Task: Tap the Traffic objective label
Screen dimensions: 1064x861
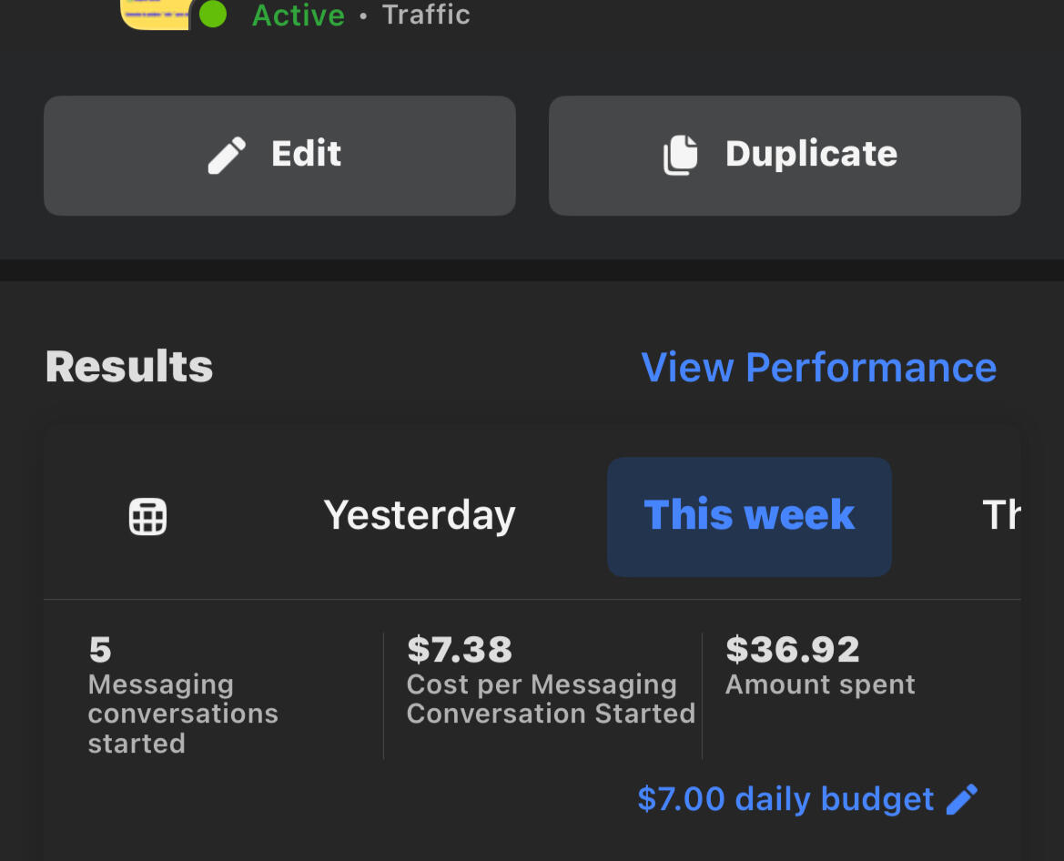Action: tap(426, 15)
